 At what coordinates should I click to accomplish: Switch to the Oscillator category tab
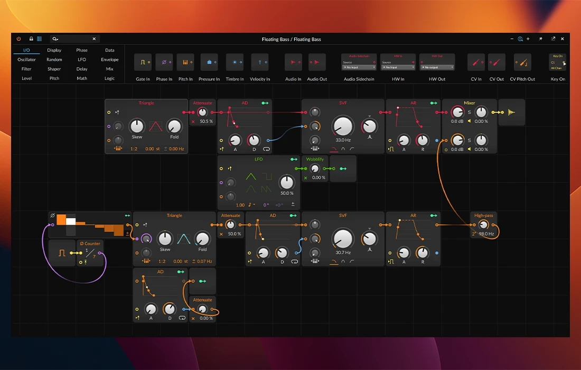[x=26, y=59]
